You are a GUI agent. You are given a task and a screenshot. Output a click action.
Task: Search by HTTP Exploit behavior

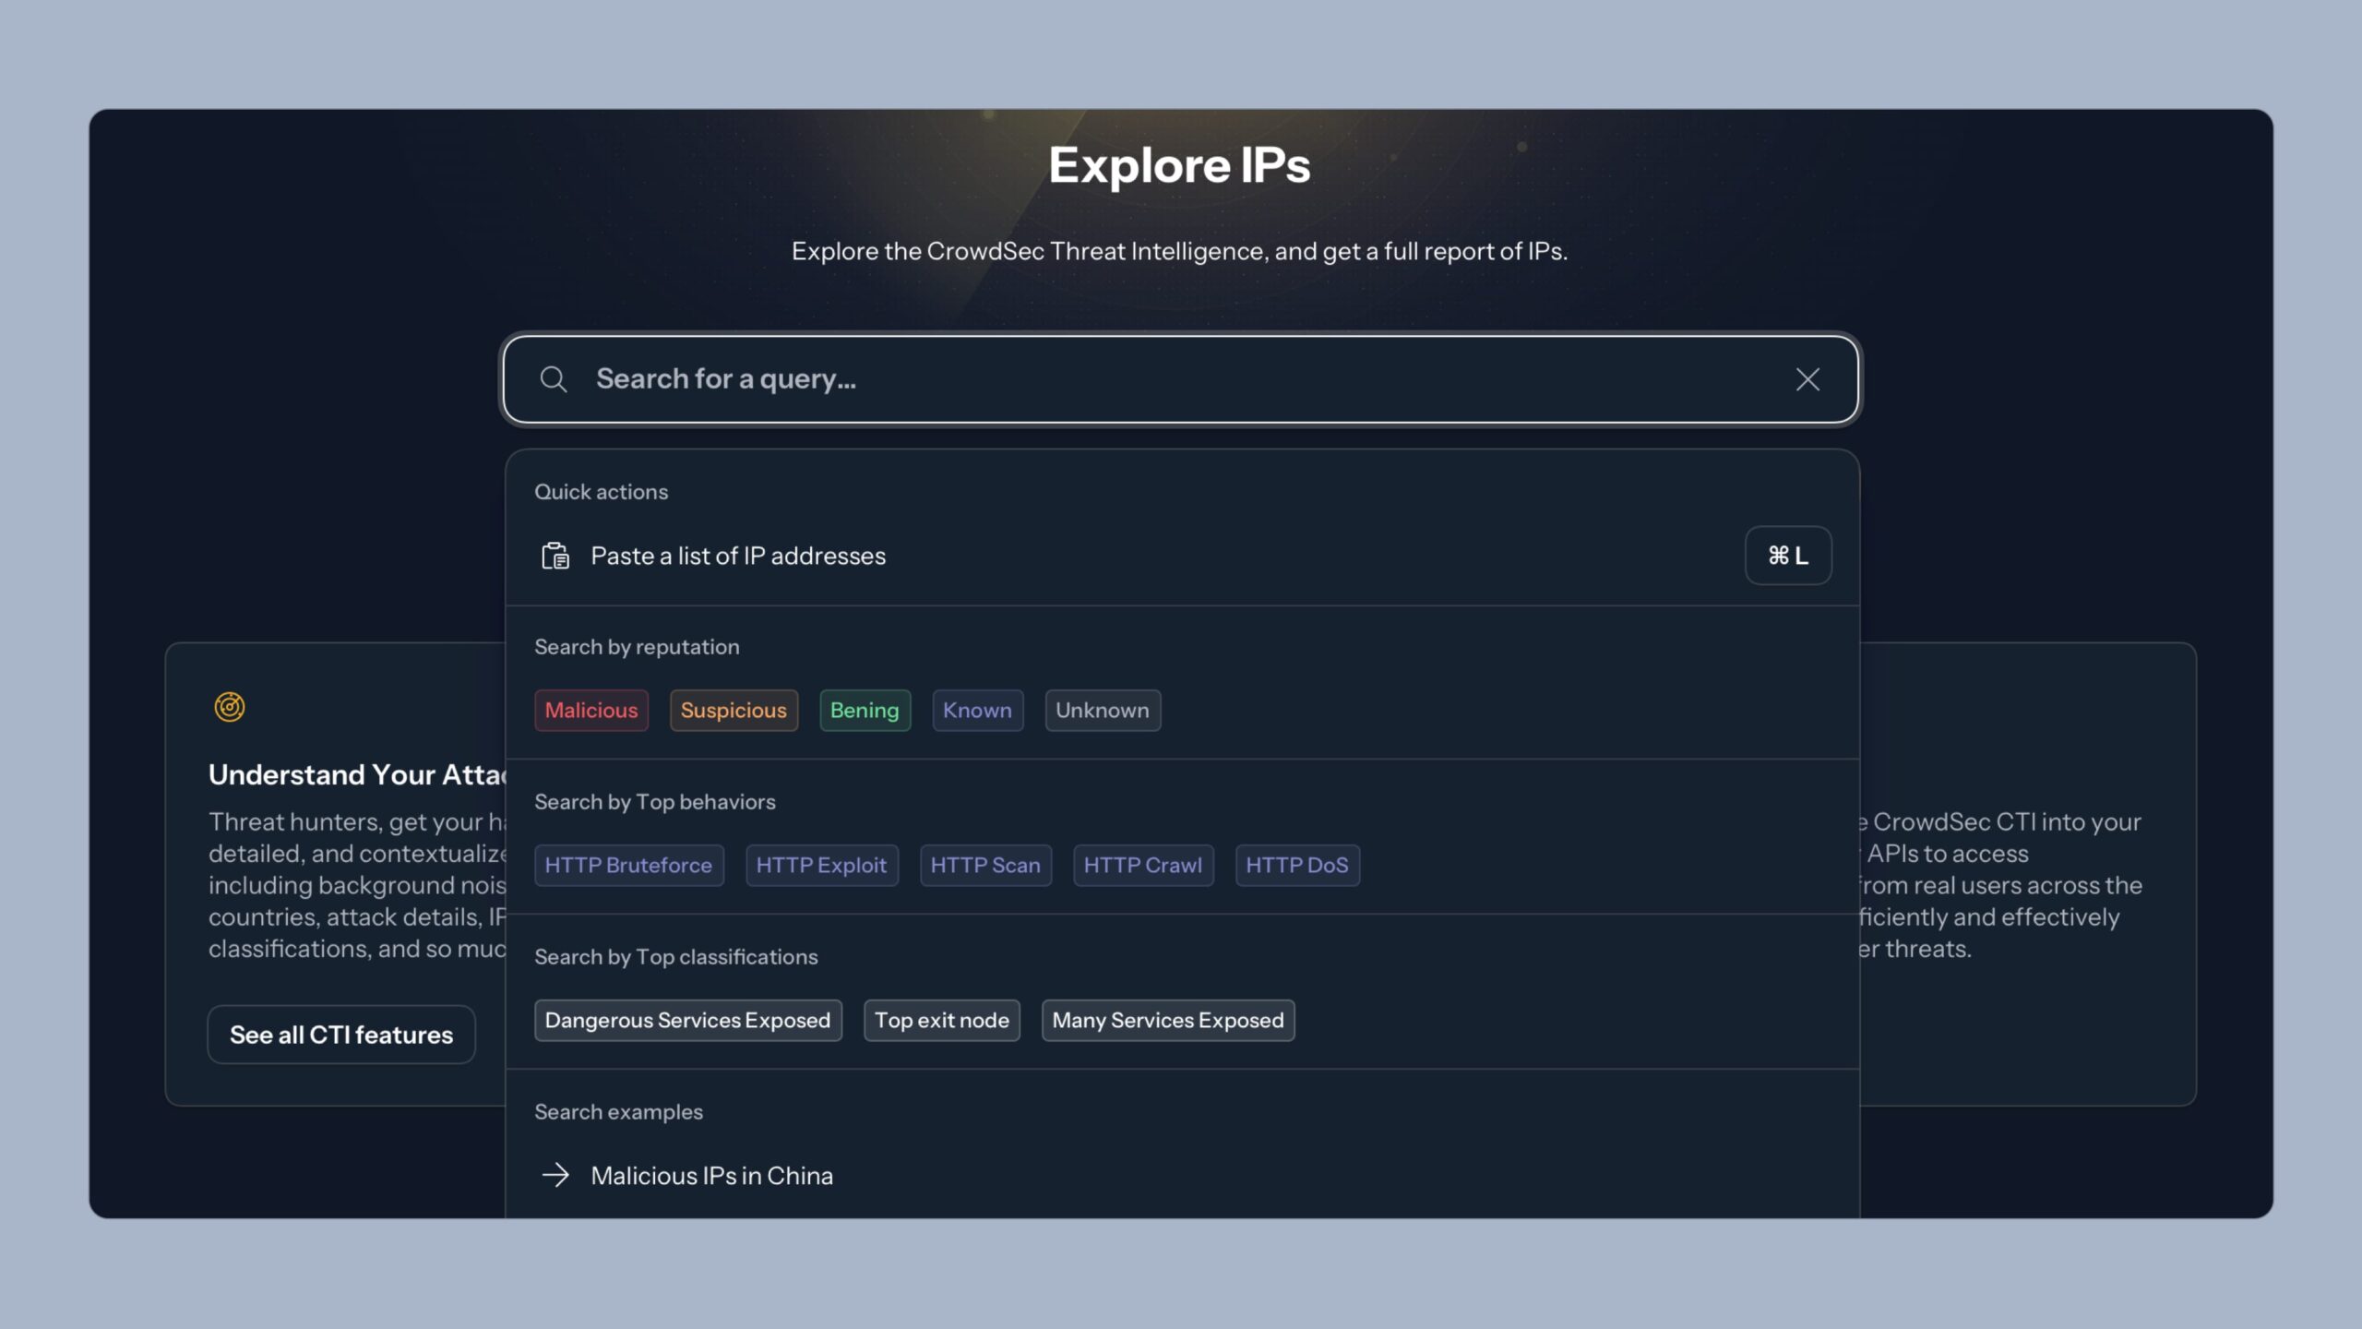point(821,866)
